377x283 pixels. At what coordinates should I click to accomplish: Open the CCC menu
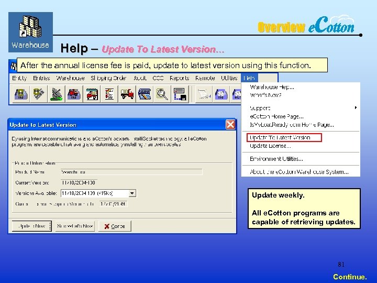158,78
